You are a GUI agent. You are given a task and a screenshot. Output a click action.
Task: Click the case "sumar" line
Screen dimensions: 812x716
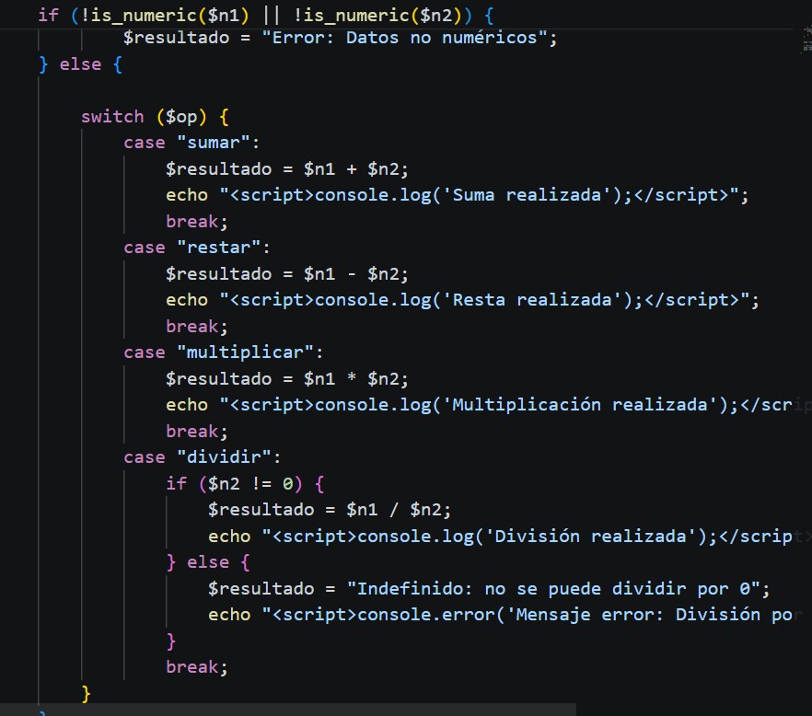click(x=191, y=143)
